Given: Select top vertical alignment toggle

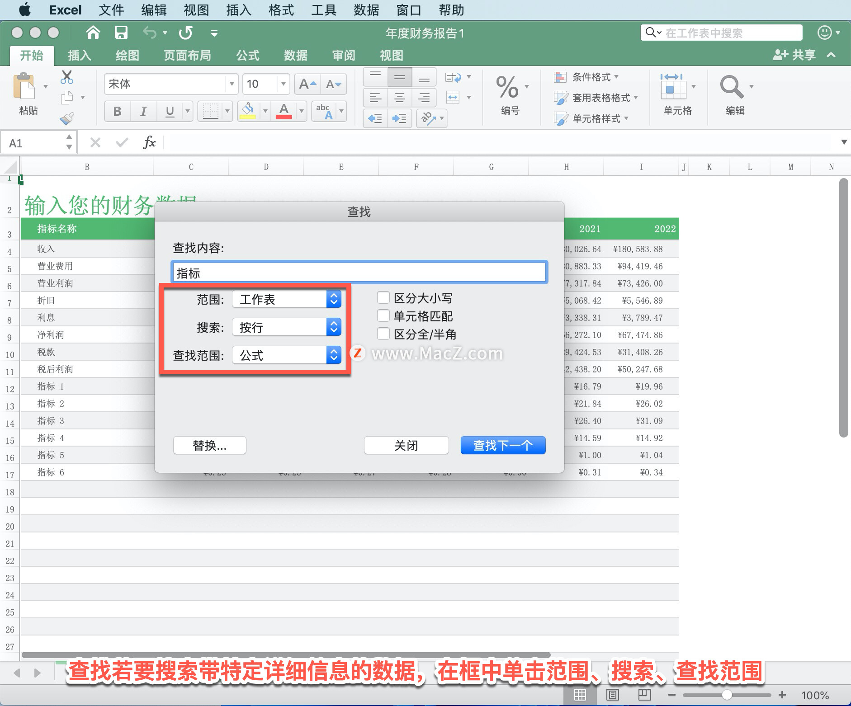Looking at the screenshot, I should click(x=375, y=77).
